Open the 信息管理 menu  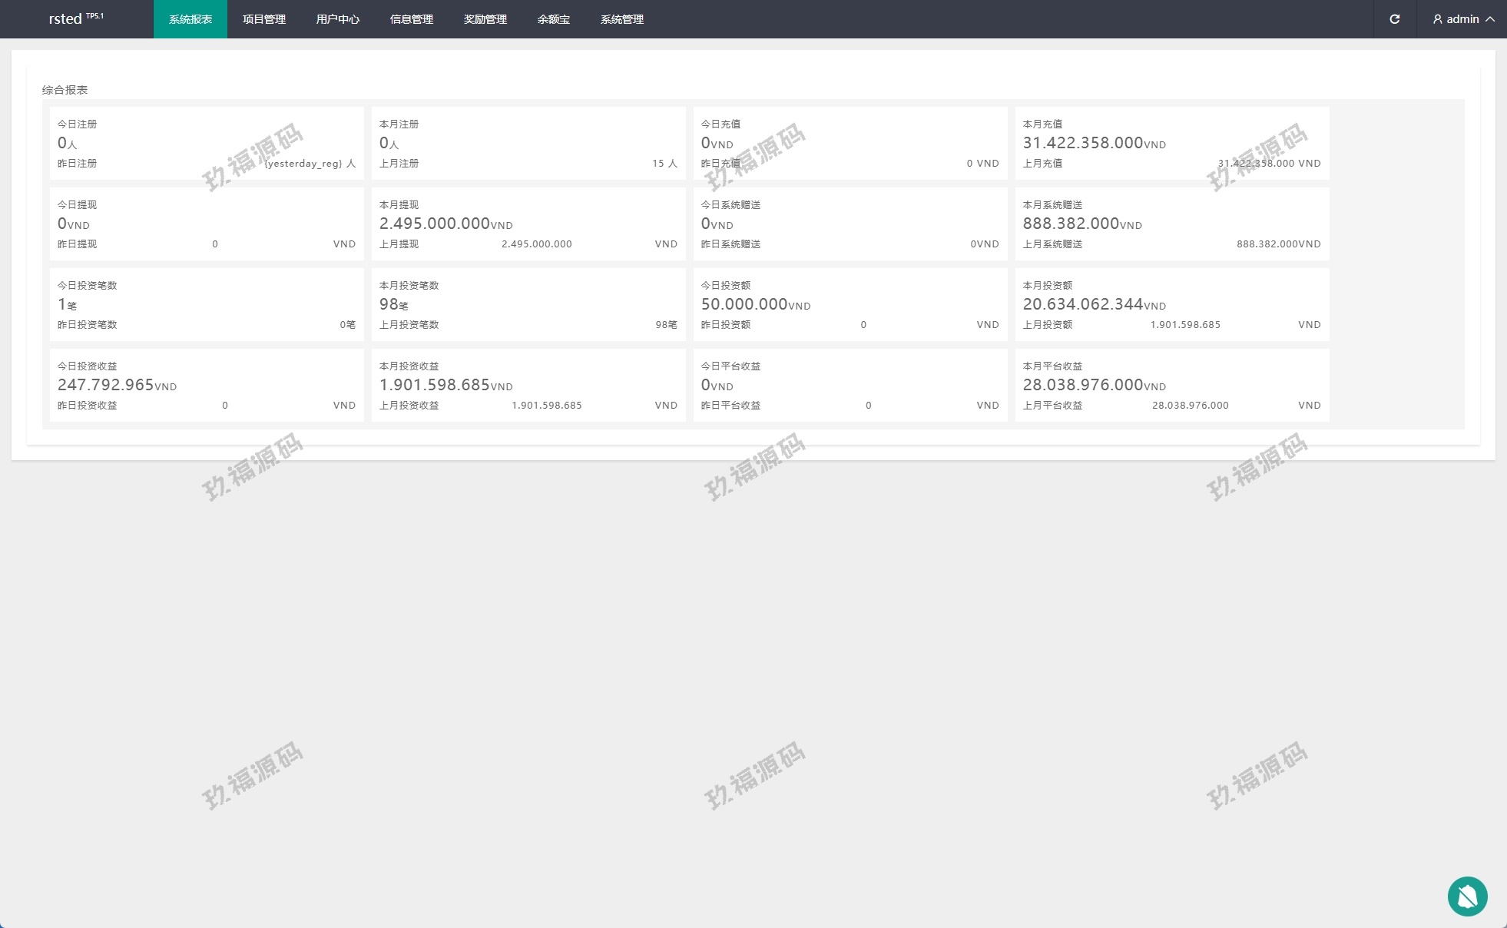tap(411, 19)
